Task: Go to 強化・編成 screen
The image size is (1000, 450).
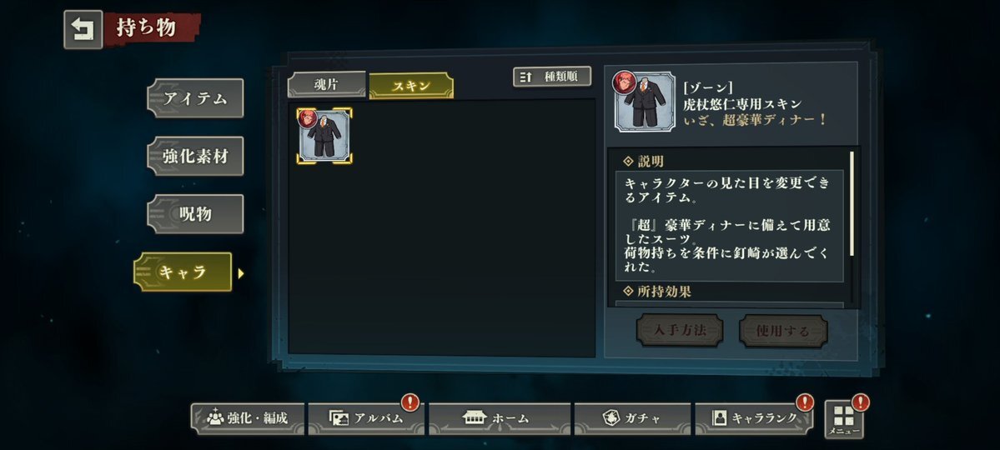Action: point(248,419)
